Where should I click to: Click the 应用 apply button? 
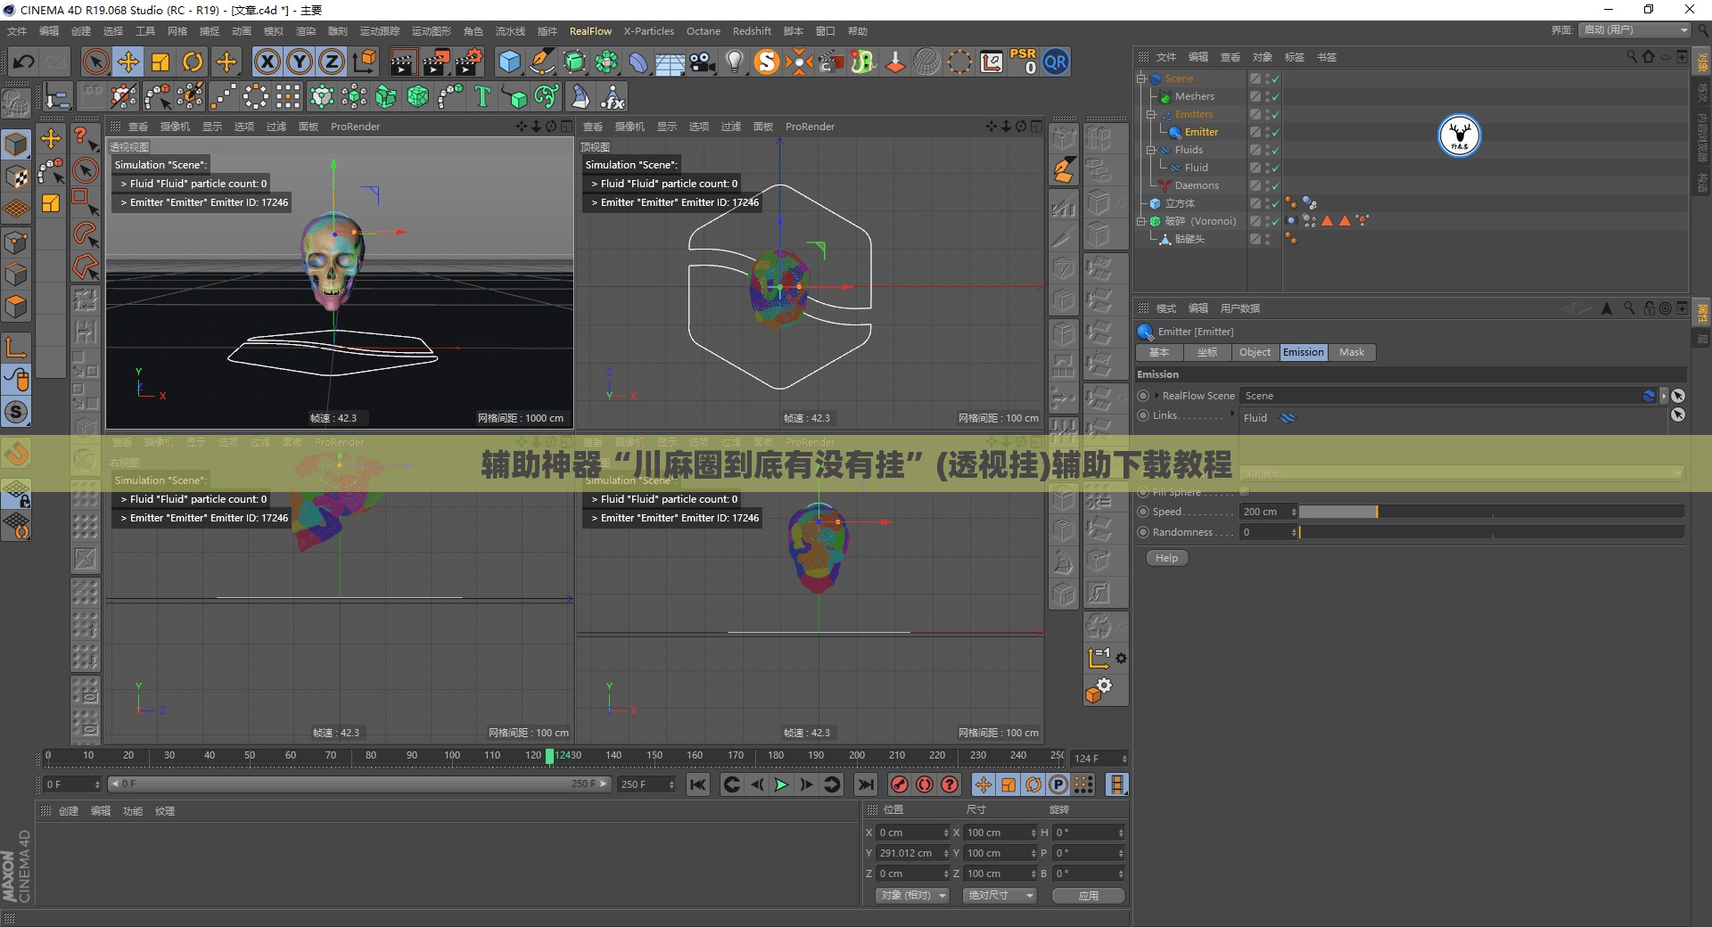pos(1088,896)
